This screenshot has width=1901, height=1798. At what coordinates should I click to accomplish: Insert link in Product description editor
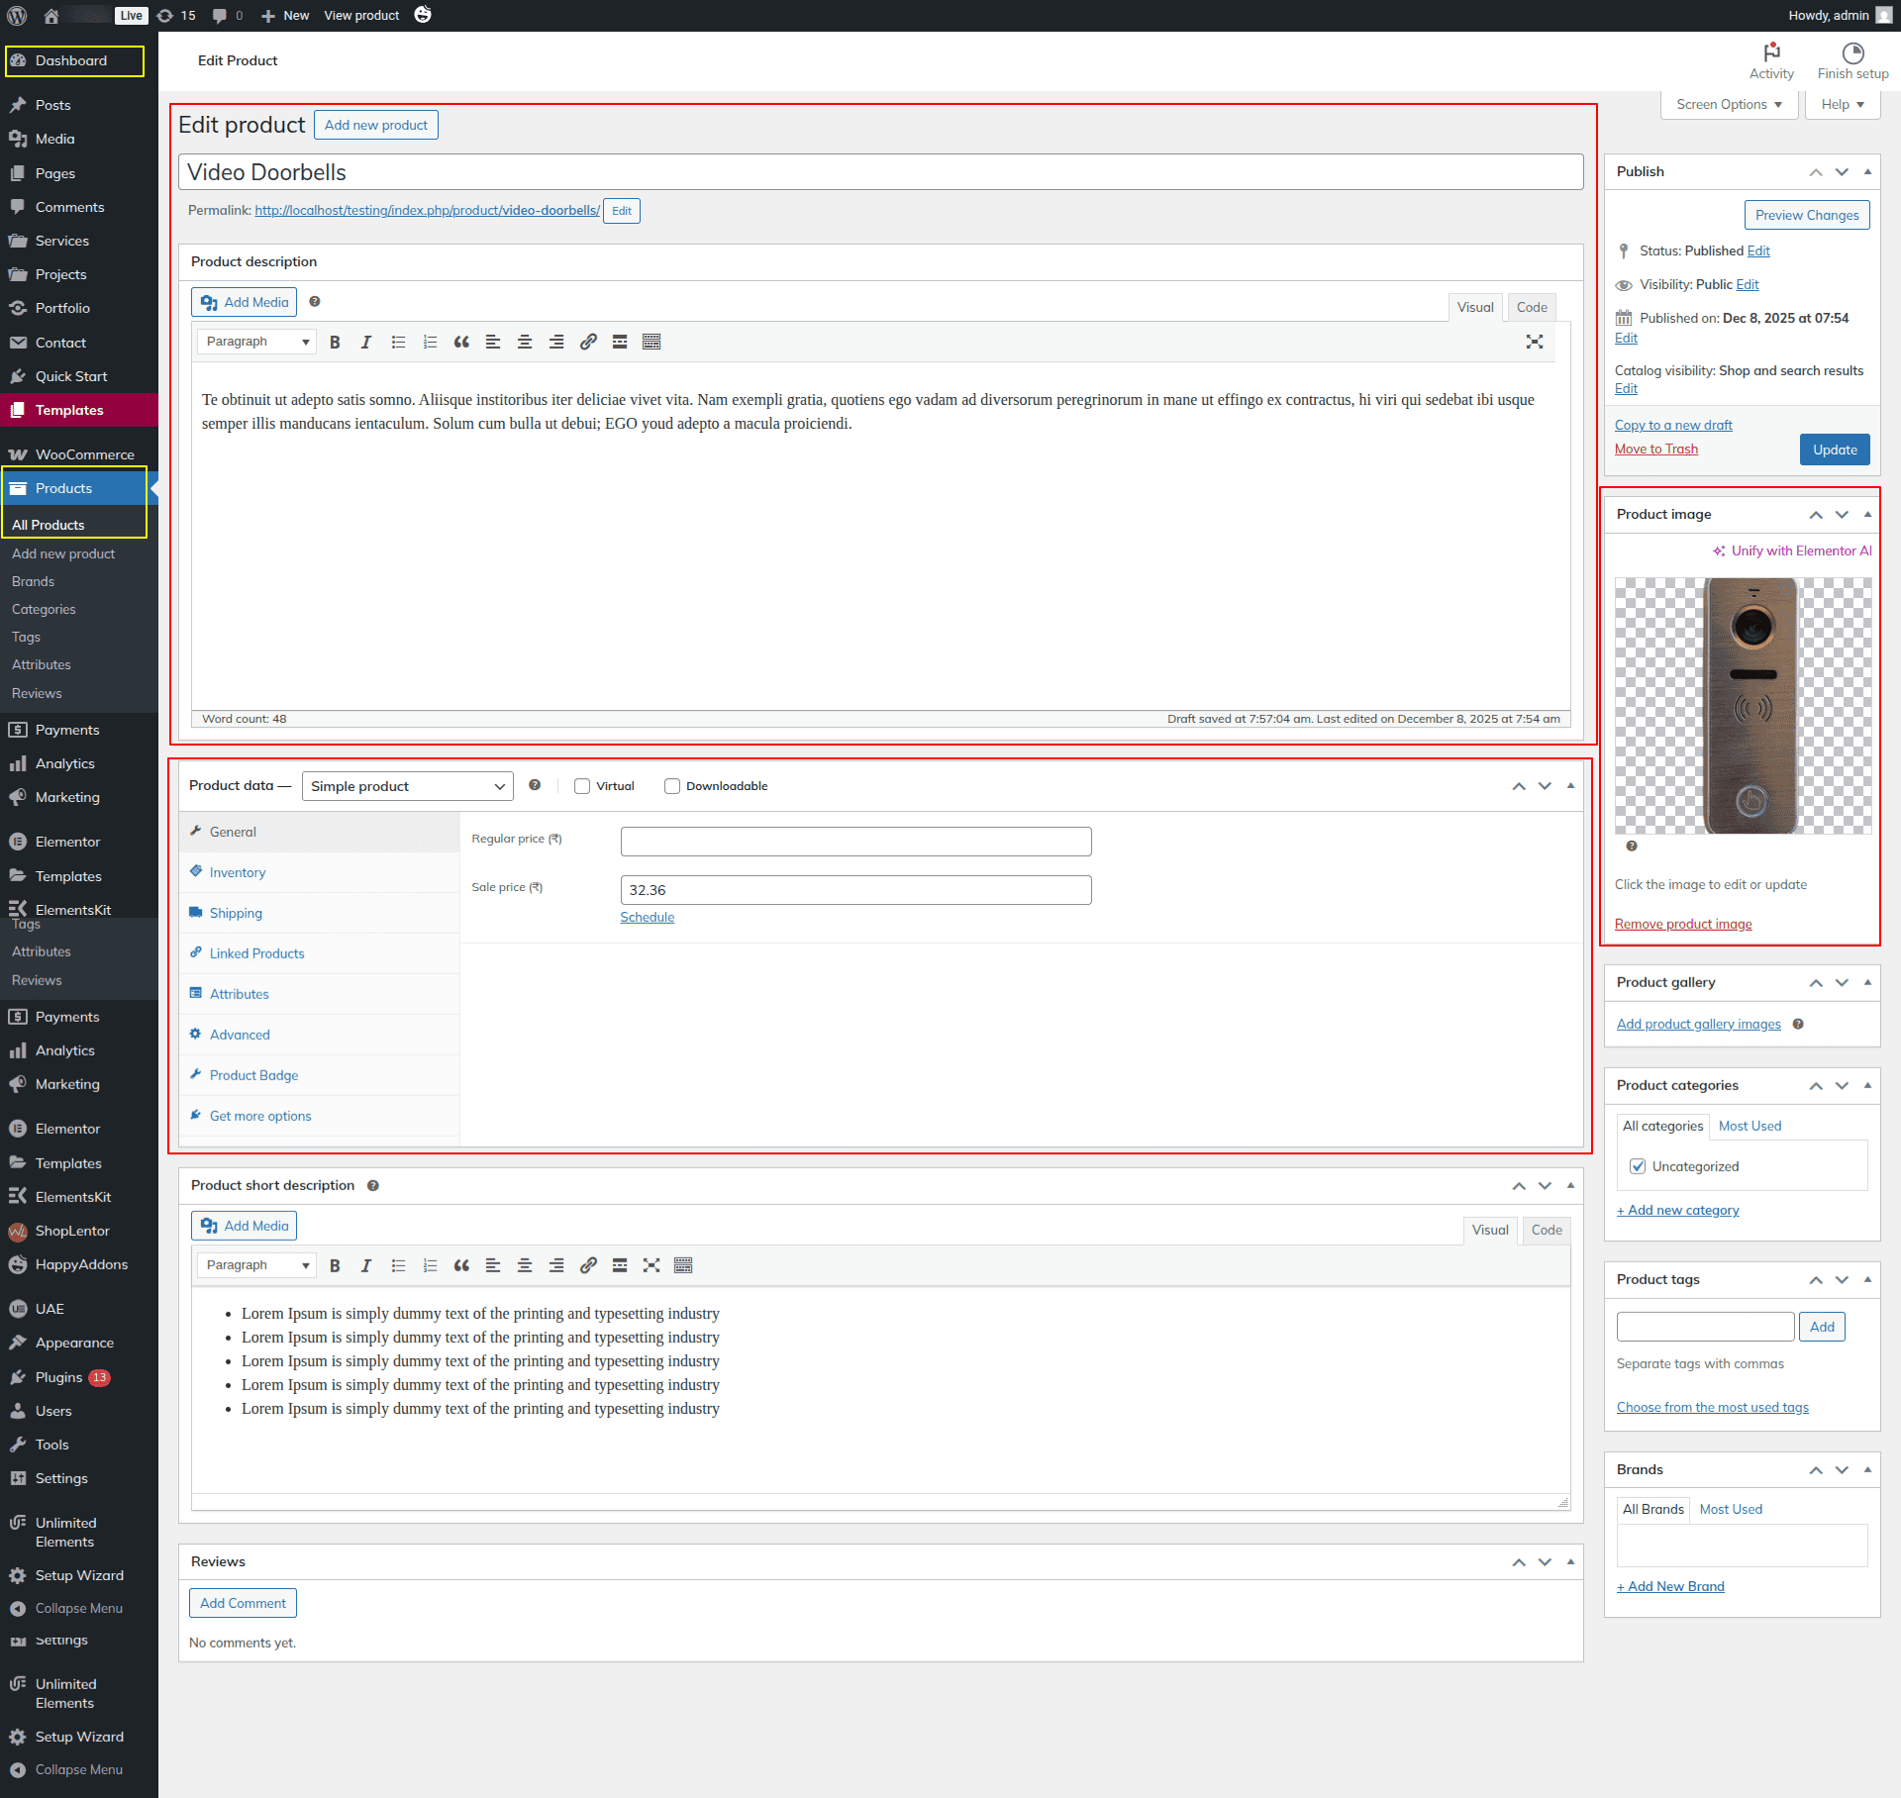(x=588, y=342)
